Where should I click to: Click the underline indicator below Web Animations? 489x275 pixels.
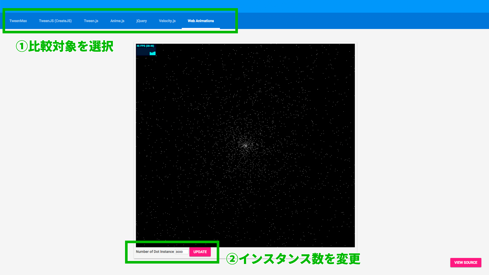click(200, 28)
